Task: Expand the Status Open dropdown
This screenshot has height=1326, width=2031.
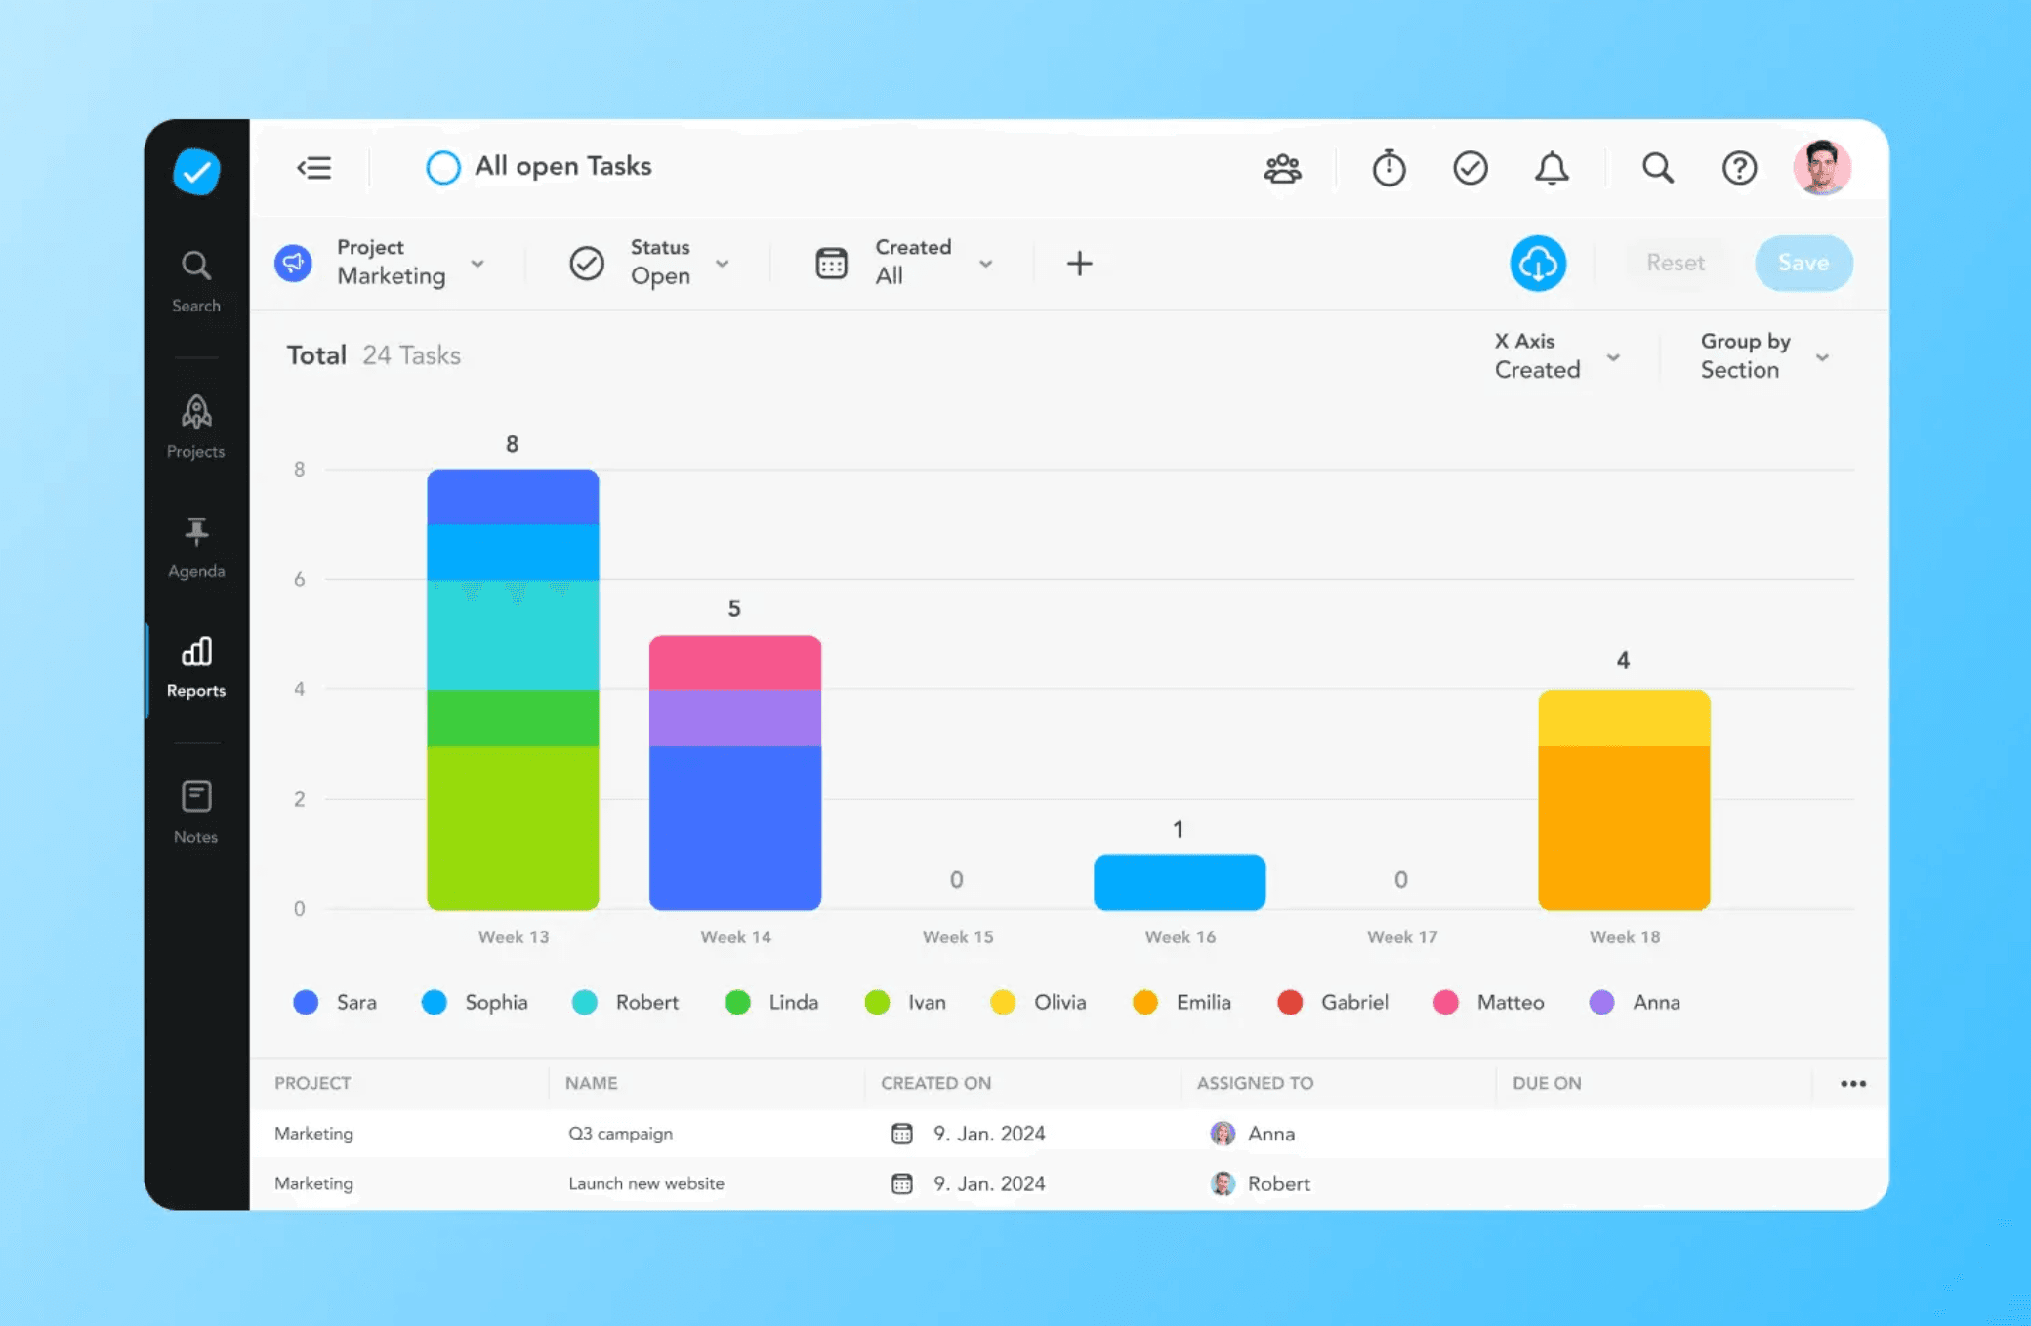Action: [681, 263]
